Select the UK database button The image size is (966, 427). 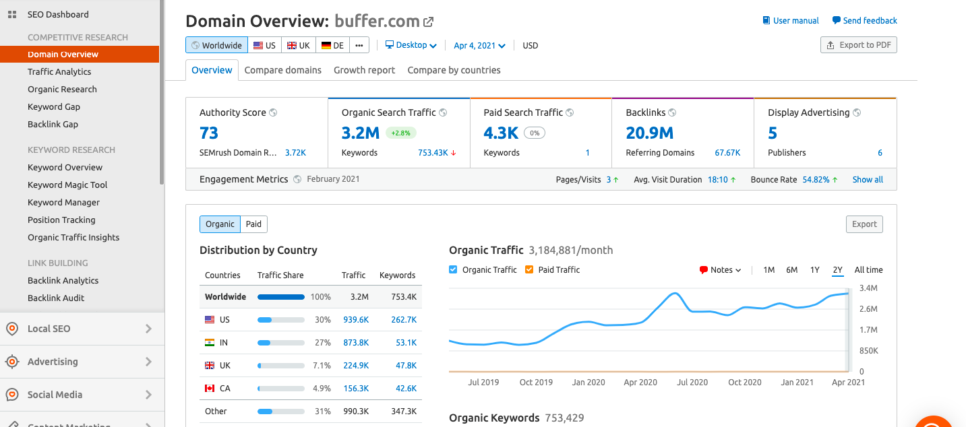(x=298, y=45)
